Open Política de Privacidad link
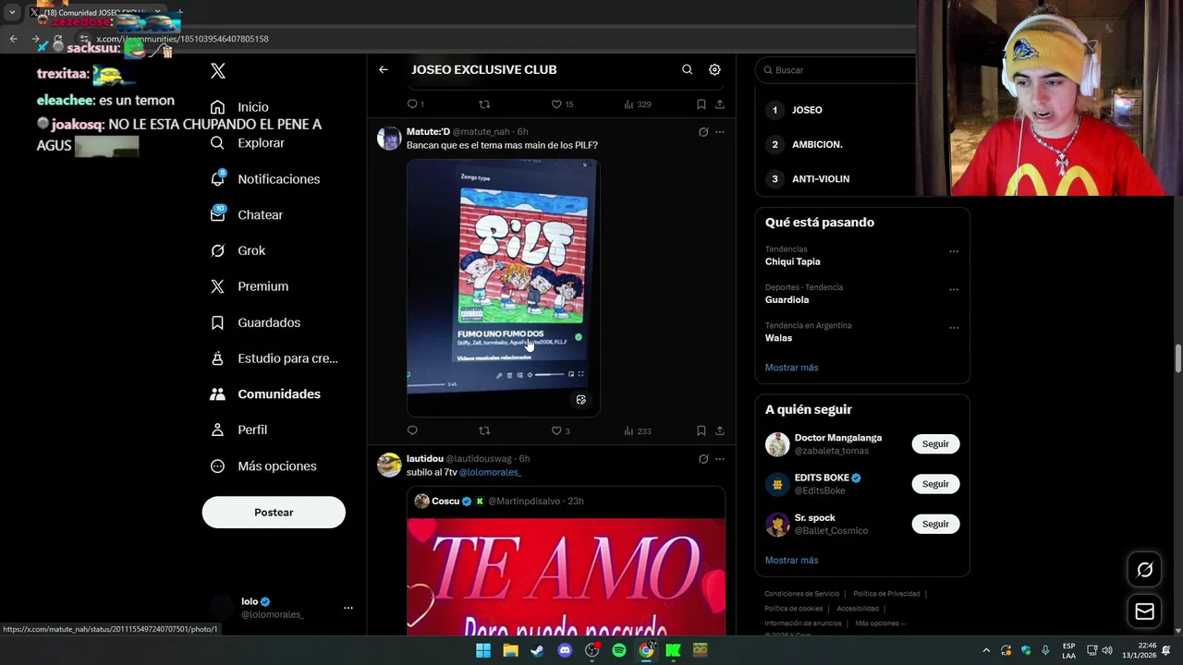1183x665 pixels. coord(886,594)
